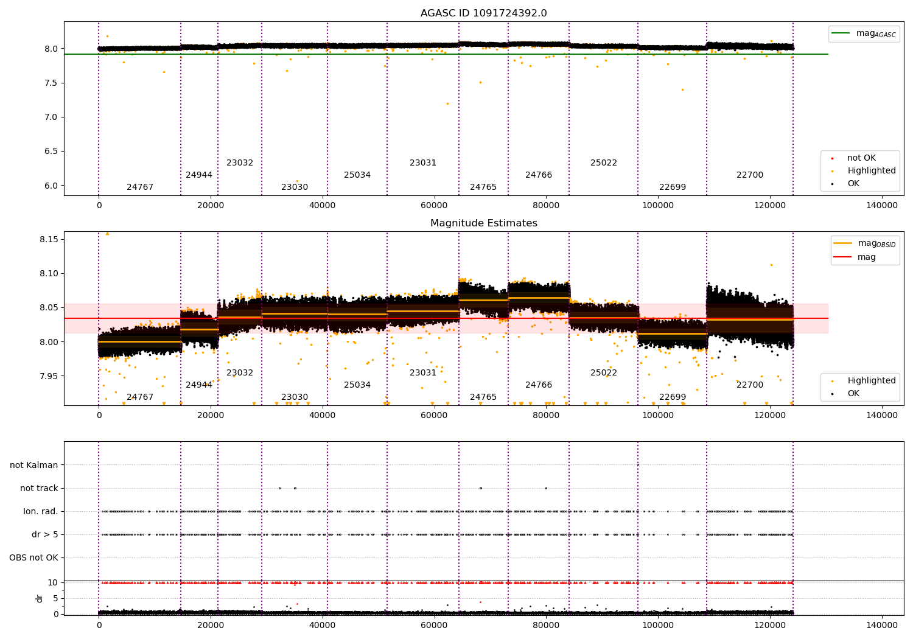
Task: Click the mag AGASC legend entry
Action: [x=864, y=33]
